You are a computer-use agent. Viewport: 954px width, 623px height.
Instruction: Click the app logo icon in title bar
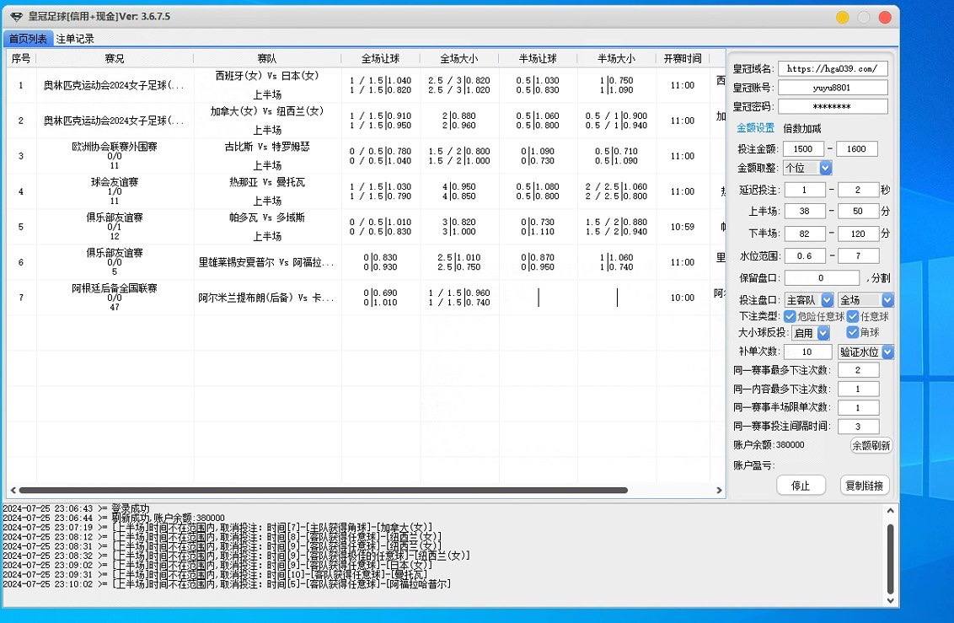[16, 17]
